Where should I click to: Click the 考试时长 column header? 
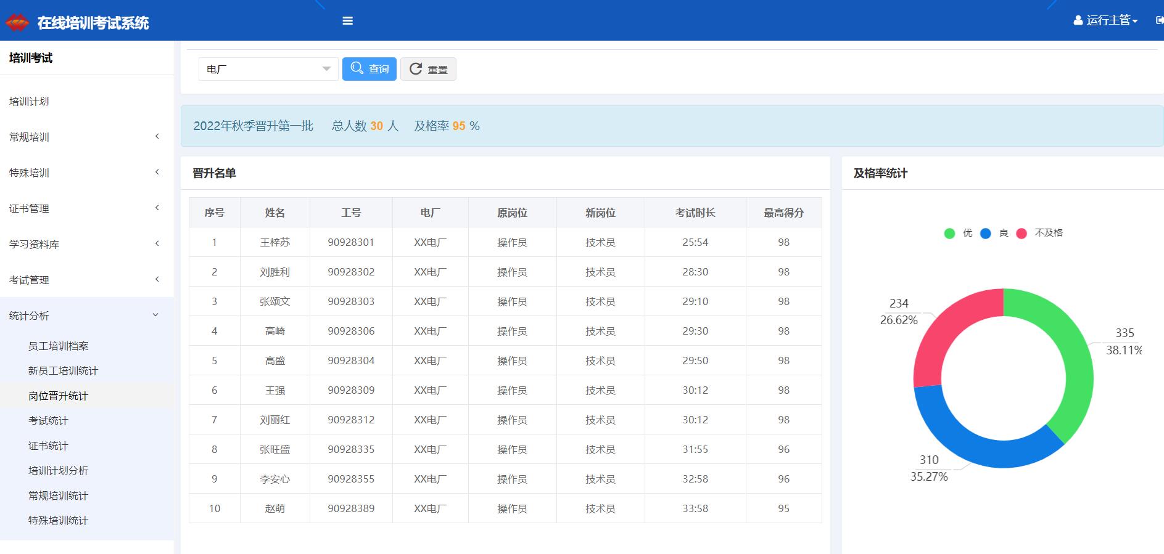(x=695, y=213)
